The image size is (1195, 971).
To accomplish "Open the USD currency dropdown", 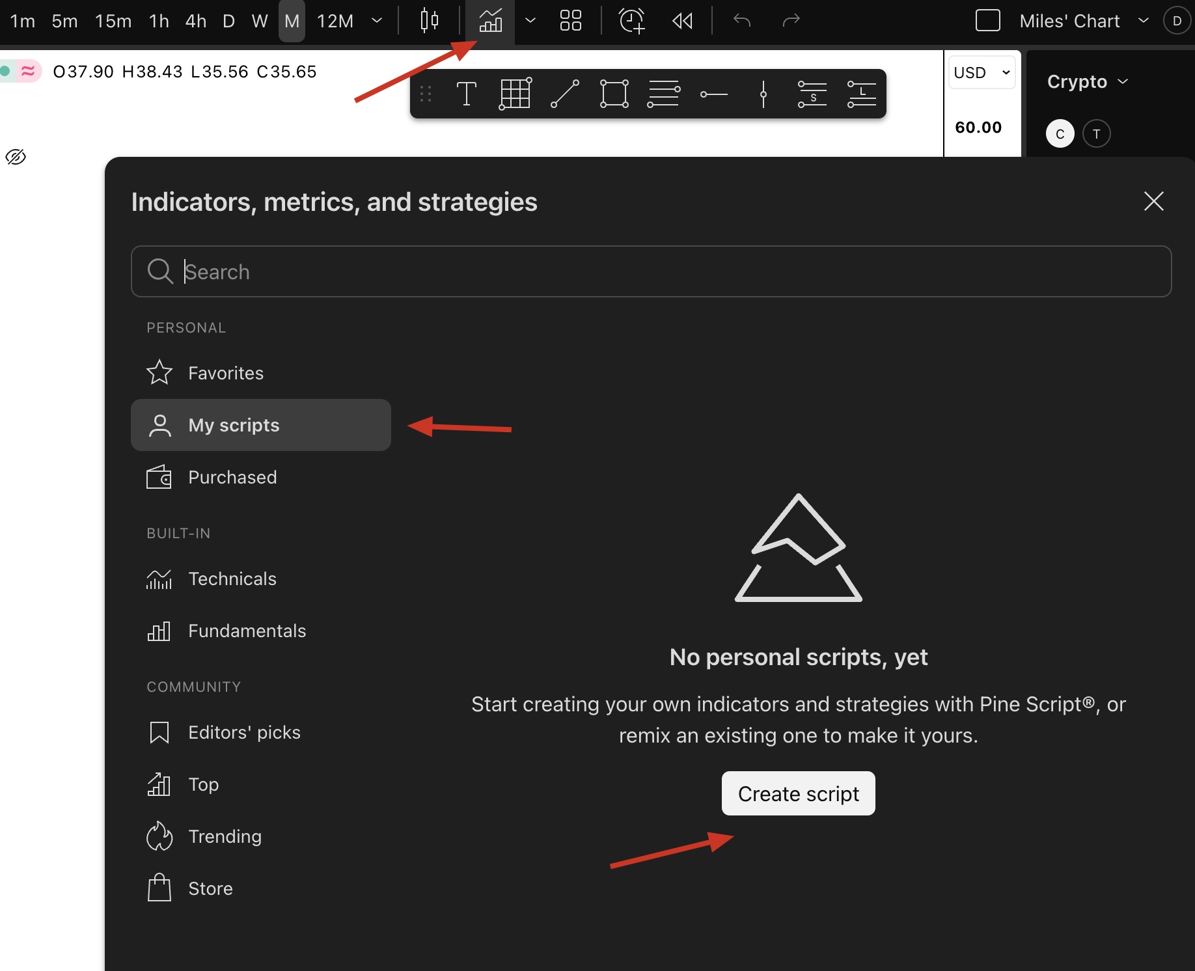I will [982, 72].
